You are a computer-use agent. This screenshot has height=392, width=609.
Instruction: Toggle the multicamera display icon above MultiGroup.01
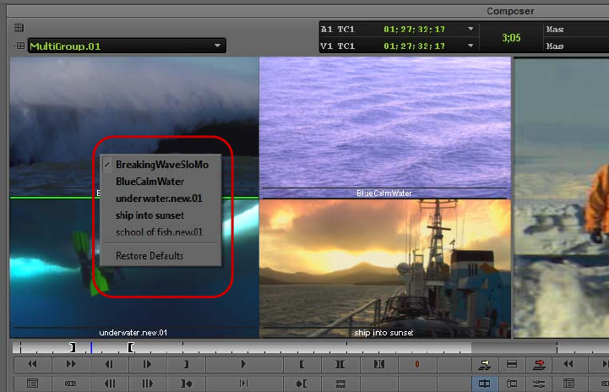pyautogui.click(x=19, y=28)
